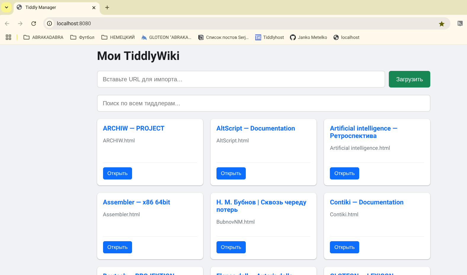Open the Janko Metelko GitHub bookmark

[x=308, y=37]
